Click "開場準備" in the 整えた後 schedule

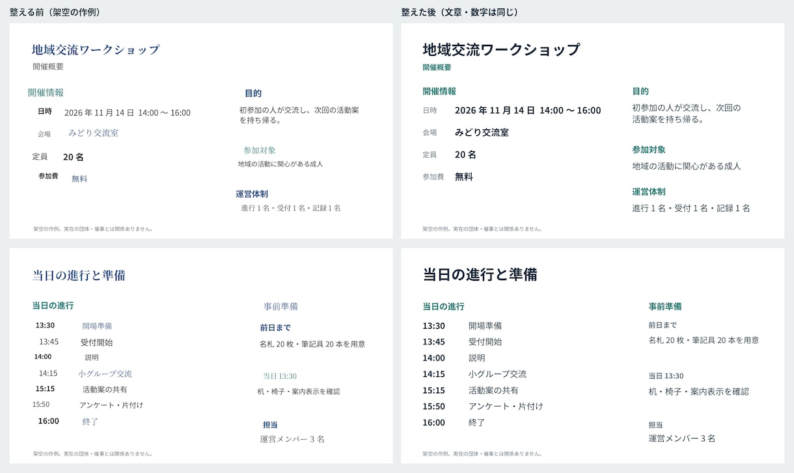[x=485, y=326]
